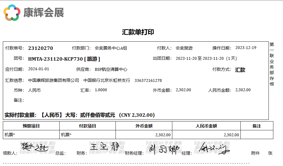
Task: Click the 汇款单打印 page title
Action: (x=138, y=32)
